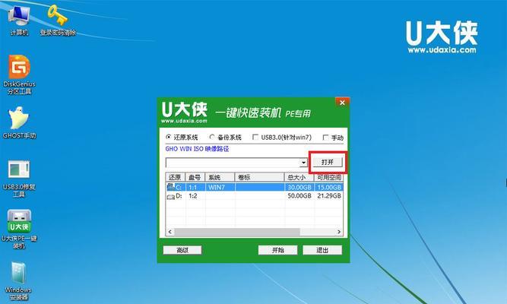Viewport: 507px width, 304px height.
Task: Click the 30.00GB total size cell
Action: pyautogui.click(x=299, y=187)
